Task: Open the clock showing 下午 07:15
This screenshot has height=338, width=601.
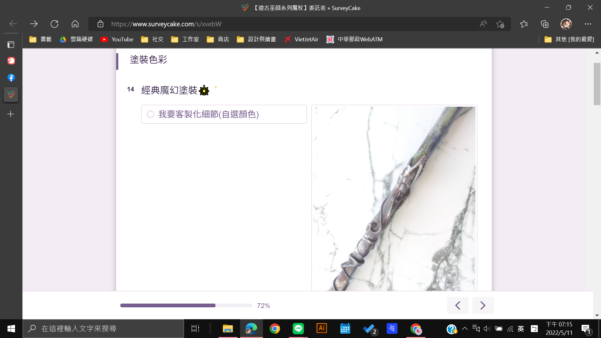Action: [x=559, y=329]
